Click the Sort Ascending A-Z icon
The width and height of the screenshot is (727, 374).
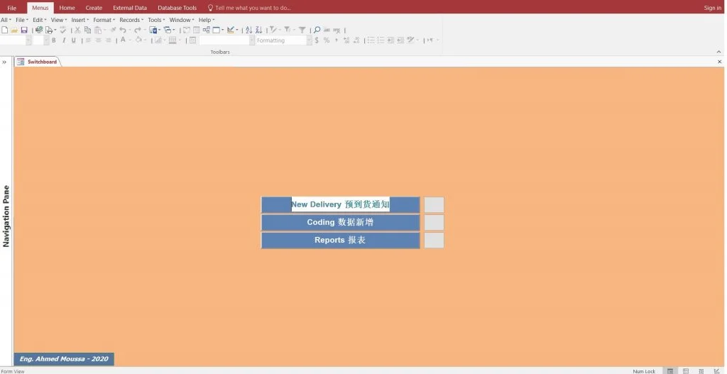point(248,31)
